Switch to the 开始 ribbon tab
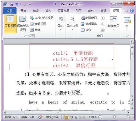Image resolution: width=136 pixels, height=121 pixels. tap(23, 11)
